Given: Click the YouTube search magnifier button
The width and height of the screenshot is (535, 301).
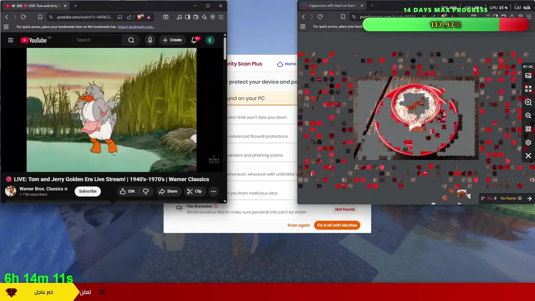Looking at the screenshot, I should 131,40.
